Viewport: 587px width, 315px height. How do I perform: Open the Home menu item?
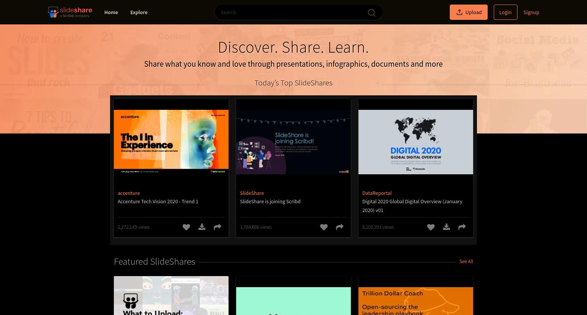[111, 12]
